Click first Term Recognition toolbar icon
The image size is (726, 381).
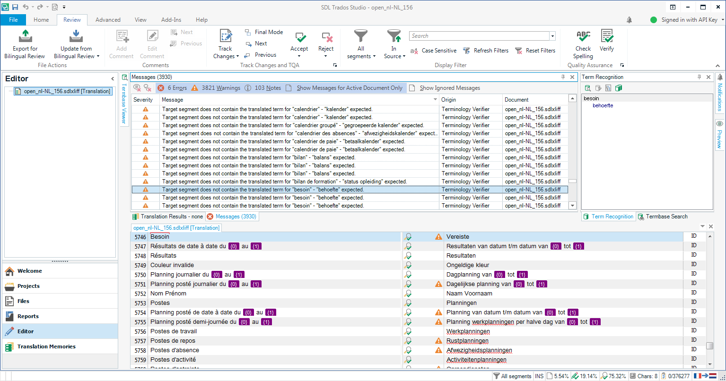click(x=588, y=88)
